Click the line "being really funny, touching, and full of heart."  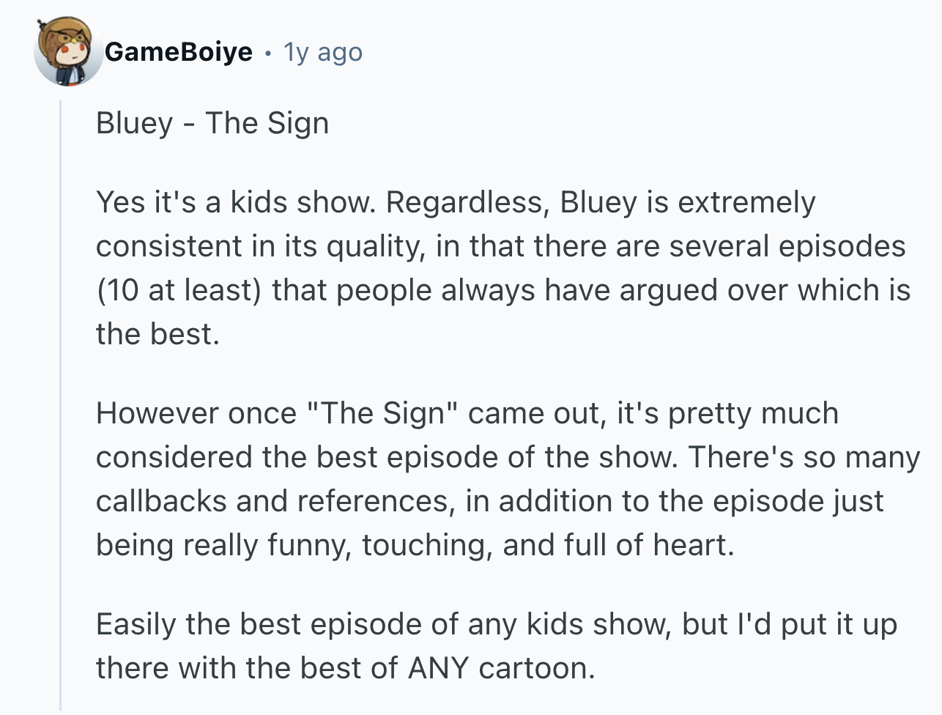[415, 545]
